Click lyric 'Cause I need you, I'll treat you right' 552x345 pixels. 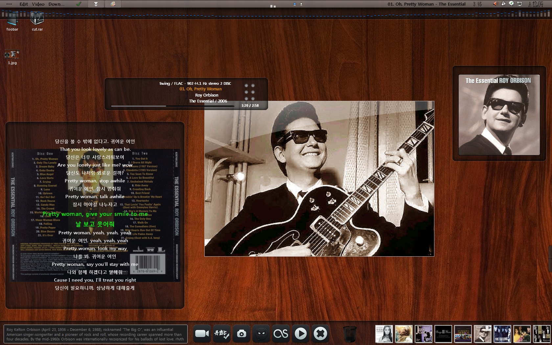(x=95, y=280)
